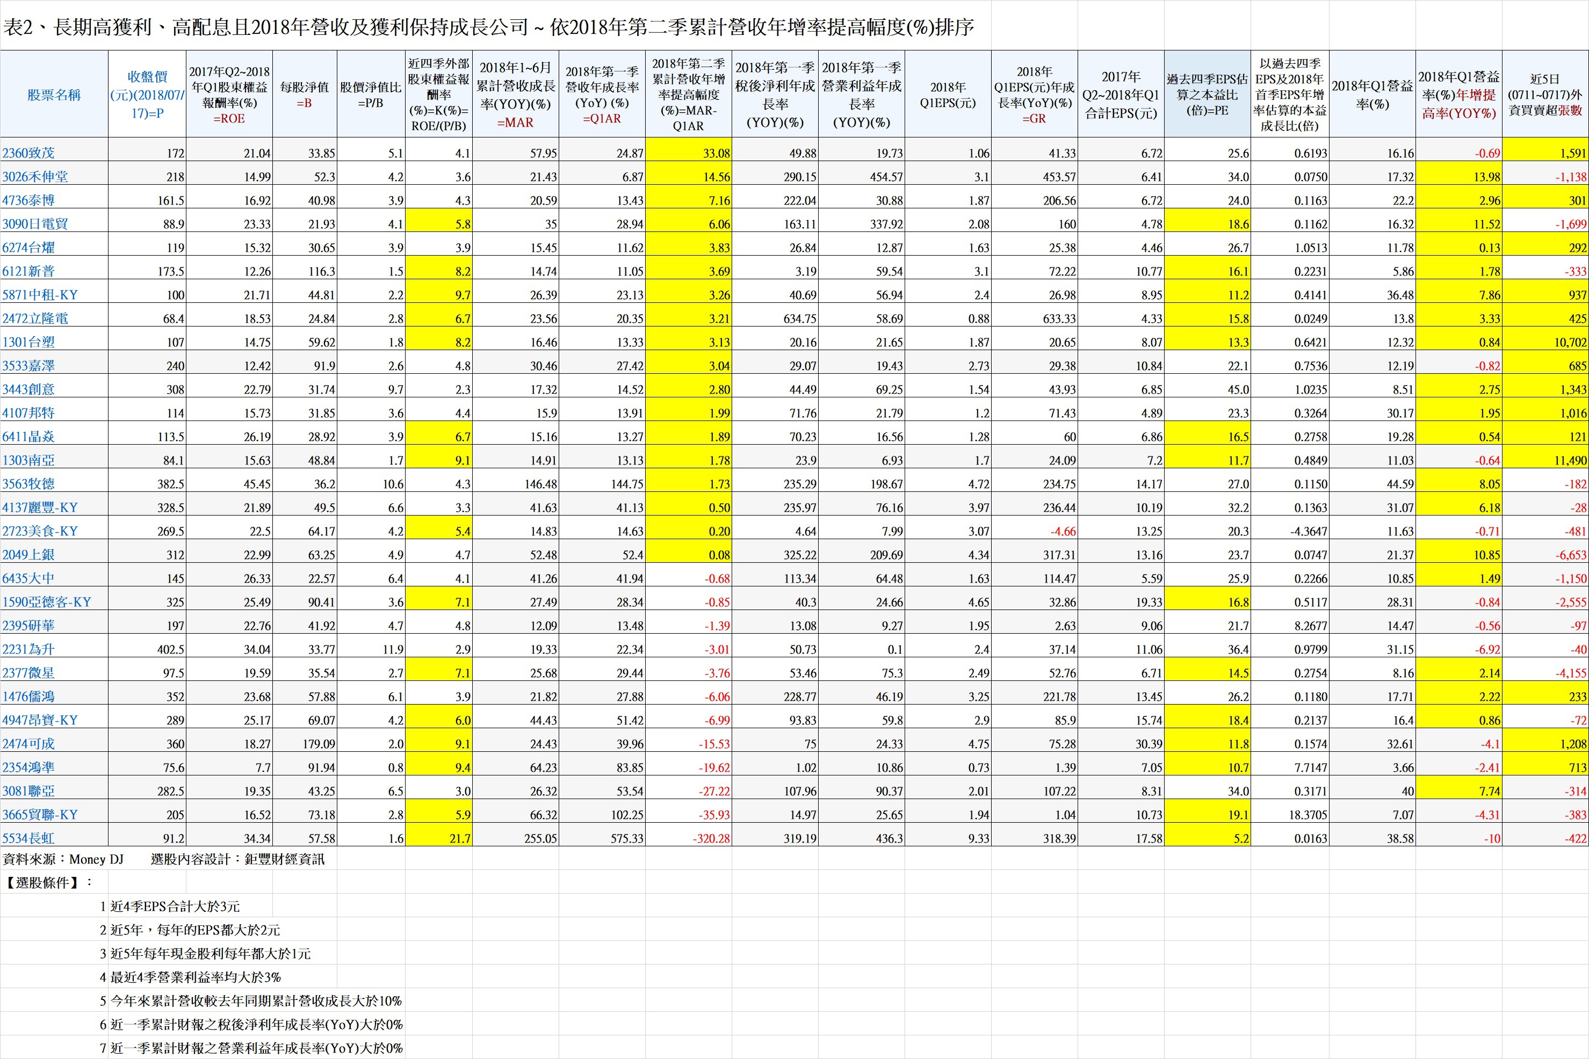Select the 4736泰博 row name
Screen dimensions: 1589x1059
point(28,201)
